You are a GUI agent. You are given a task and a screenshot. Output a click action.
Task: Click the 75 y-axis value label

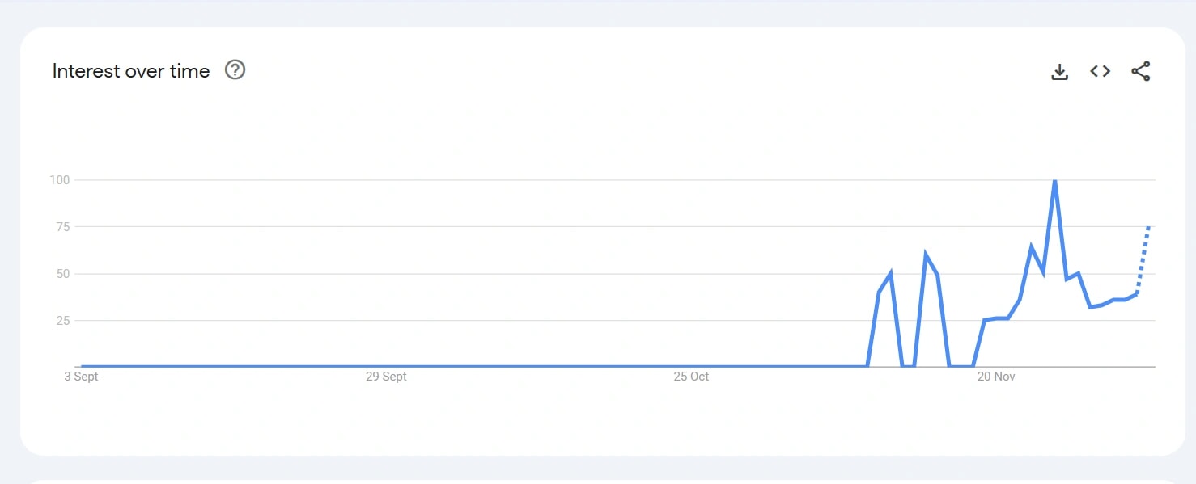coord(63,227)
